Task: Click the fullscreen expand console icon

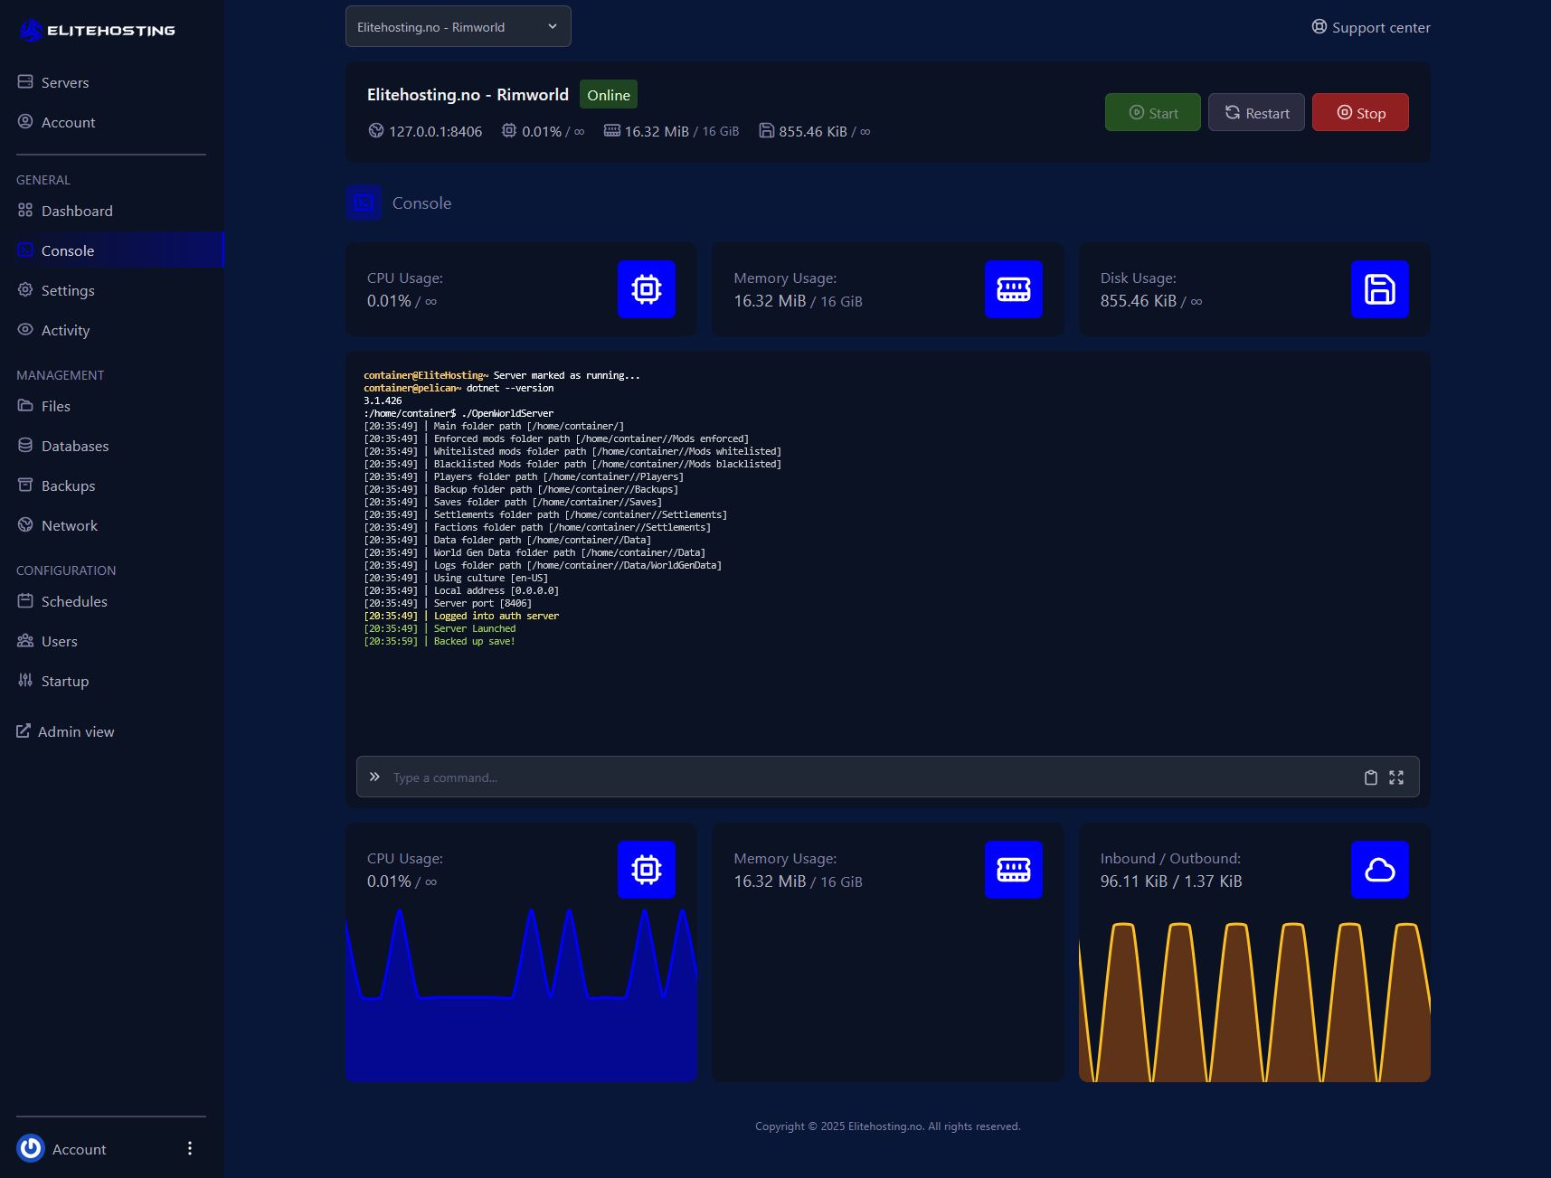Action: point(1396,777)
